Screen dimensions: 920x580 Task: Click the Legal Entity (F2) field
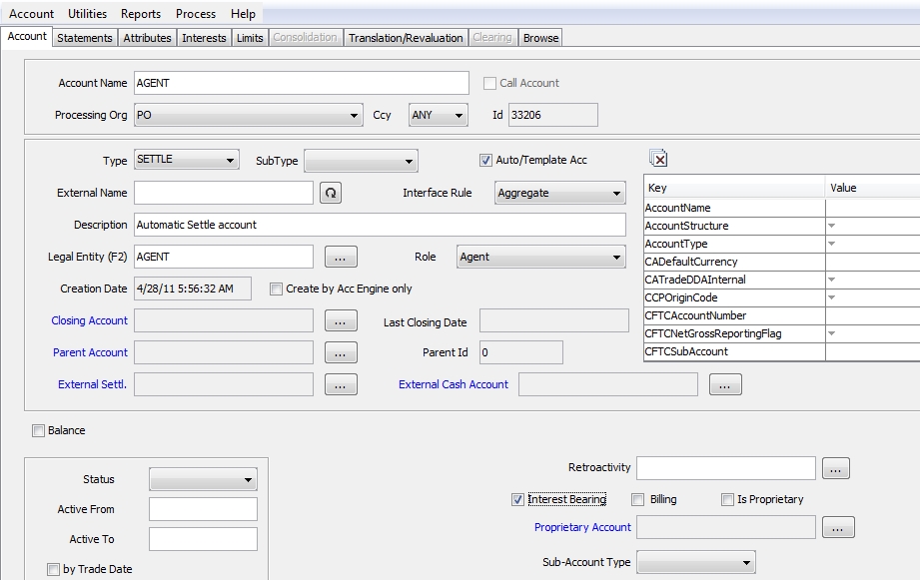point(224,257)
